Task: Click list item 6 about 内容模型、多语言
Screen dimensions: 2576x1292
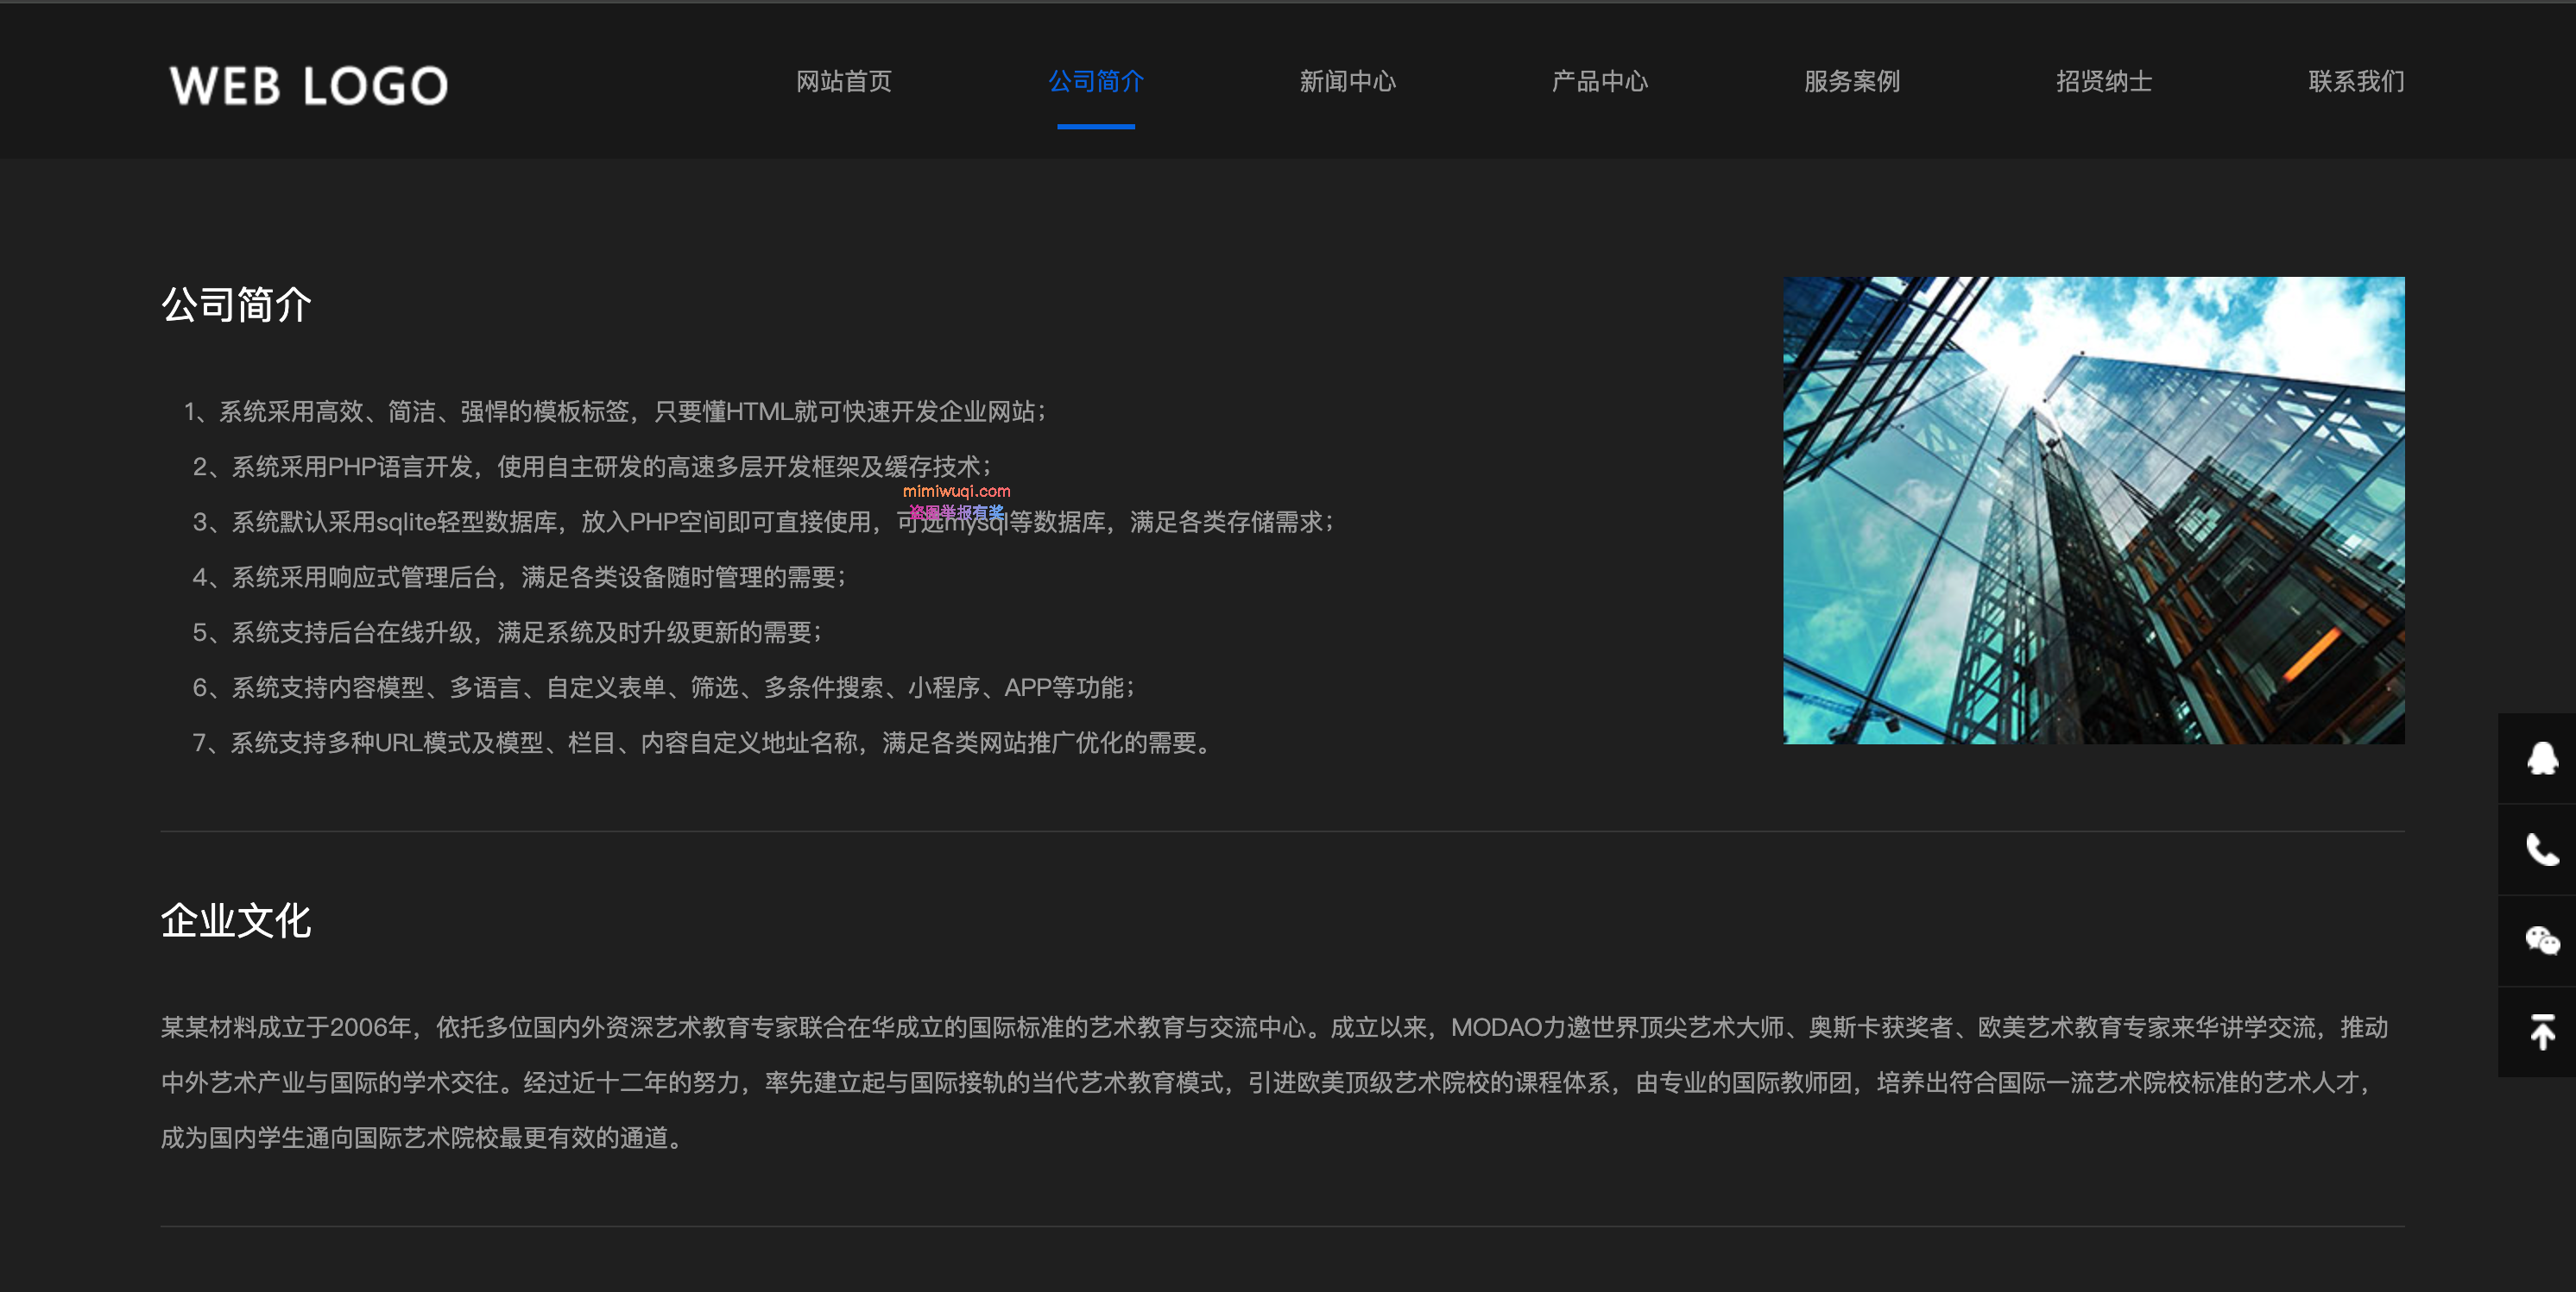Action: [x=663, y=687]
